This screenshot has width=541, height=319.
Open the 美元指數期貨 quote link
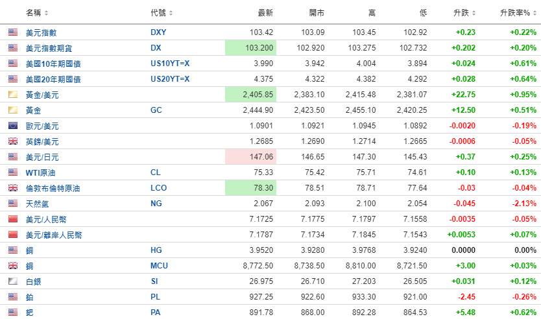(x=53, y=48)
